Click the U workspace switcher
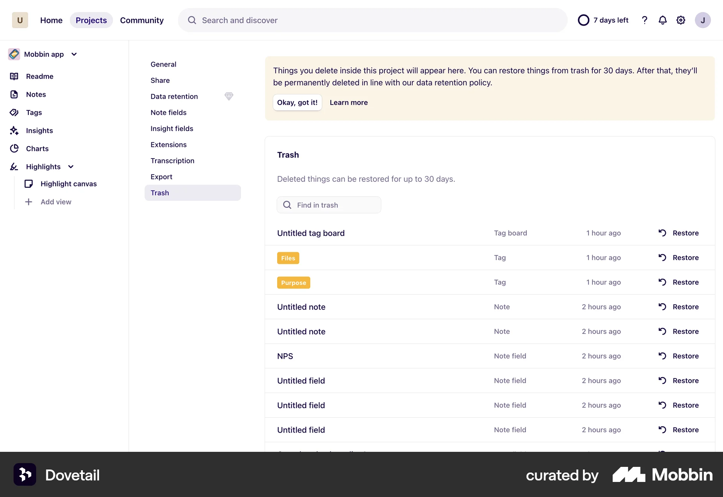Image resolution: width=723 pixels, height=497 pixels. tap(20, 20)
